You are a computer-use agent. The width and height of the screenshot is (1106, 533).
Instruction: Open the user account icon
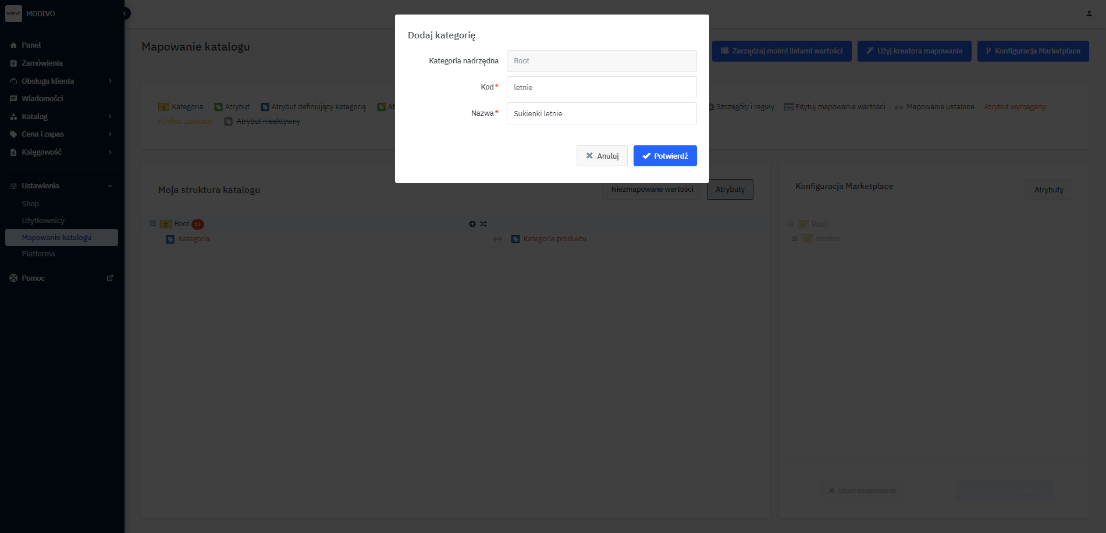pos(1089,13)
